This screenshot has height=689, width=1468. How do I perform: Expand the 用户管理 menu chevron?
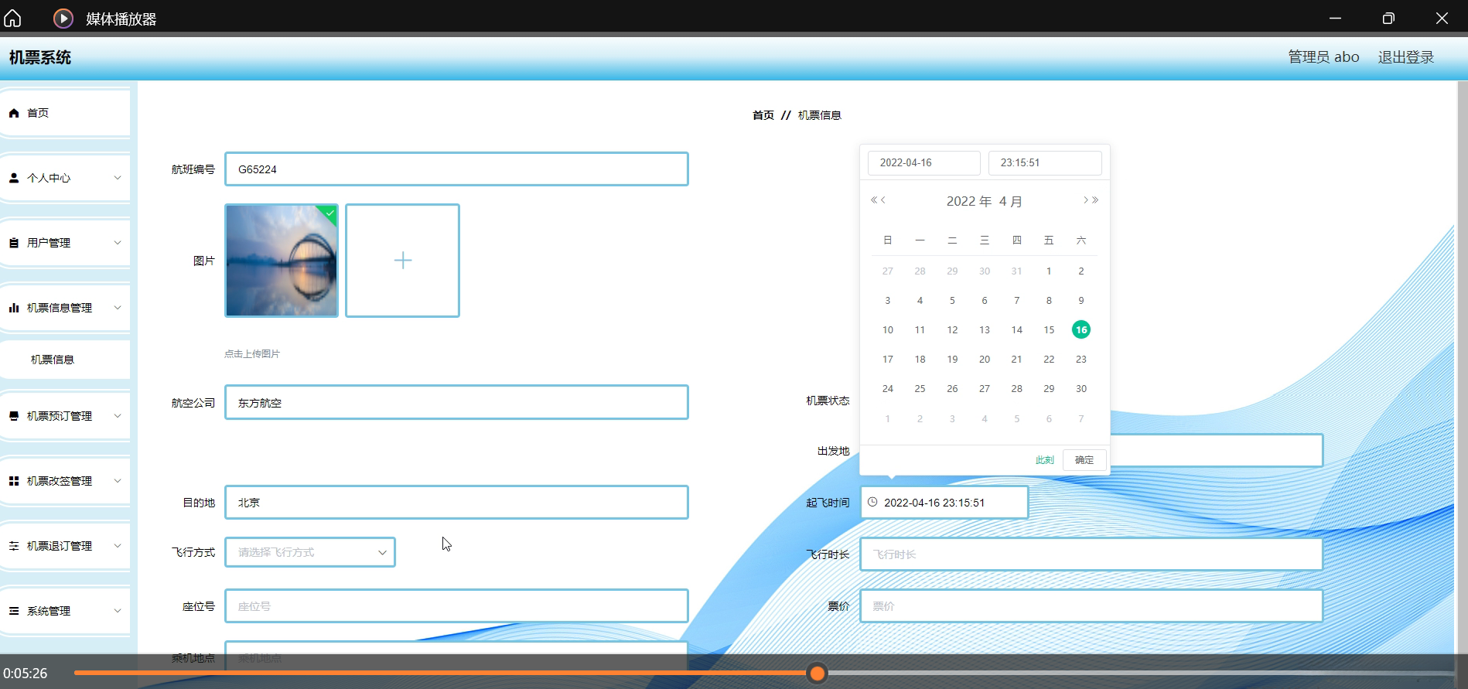118,243
